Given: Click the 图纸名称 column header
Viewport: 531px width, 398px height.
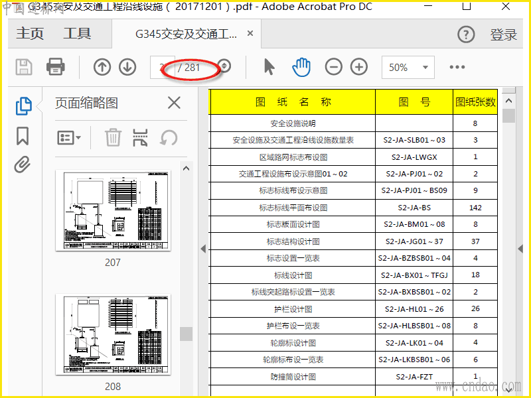Looking at the screenshot, I should click(x=293, y=102).
